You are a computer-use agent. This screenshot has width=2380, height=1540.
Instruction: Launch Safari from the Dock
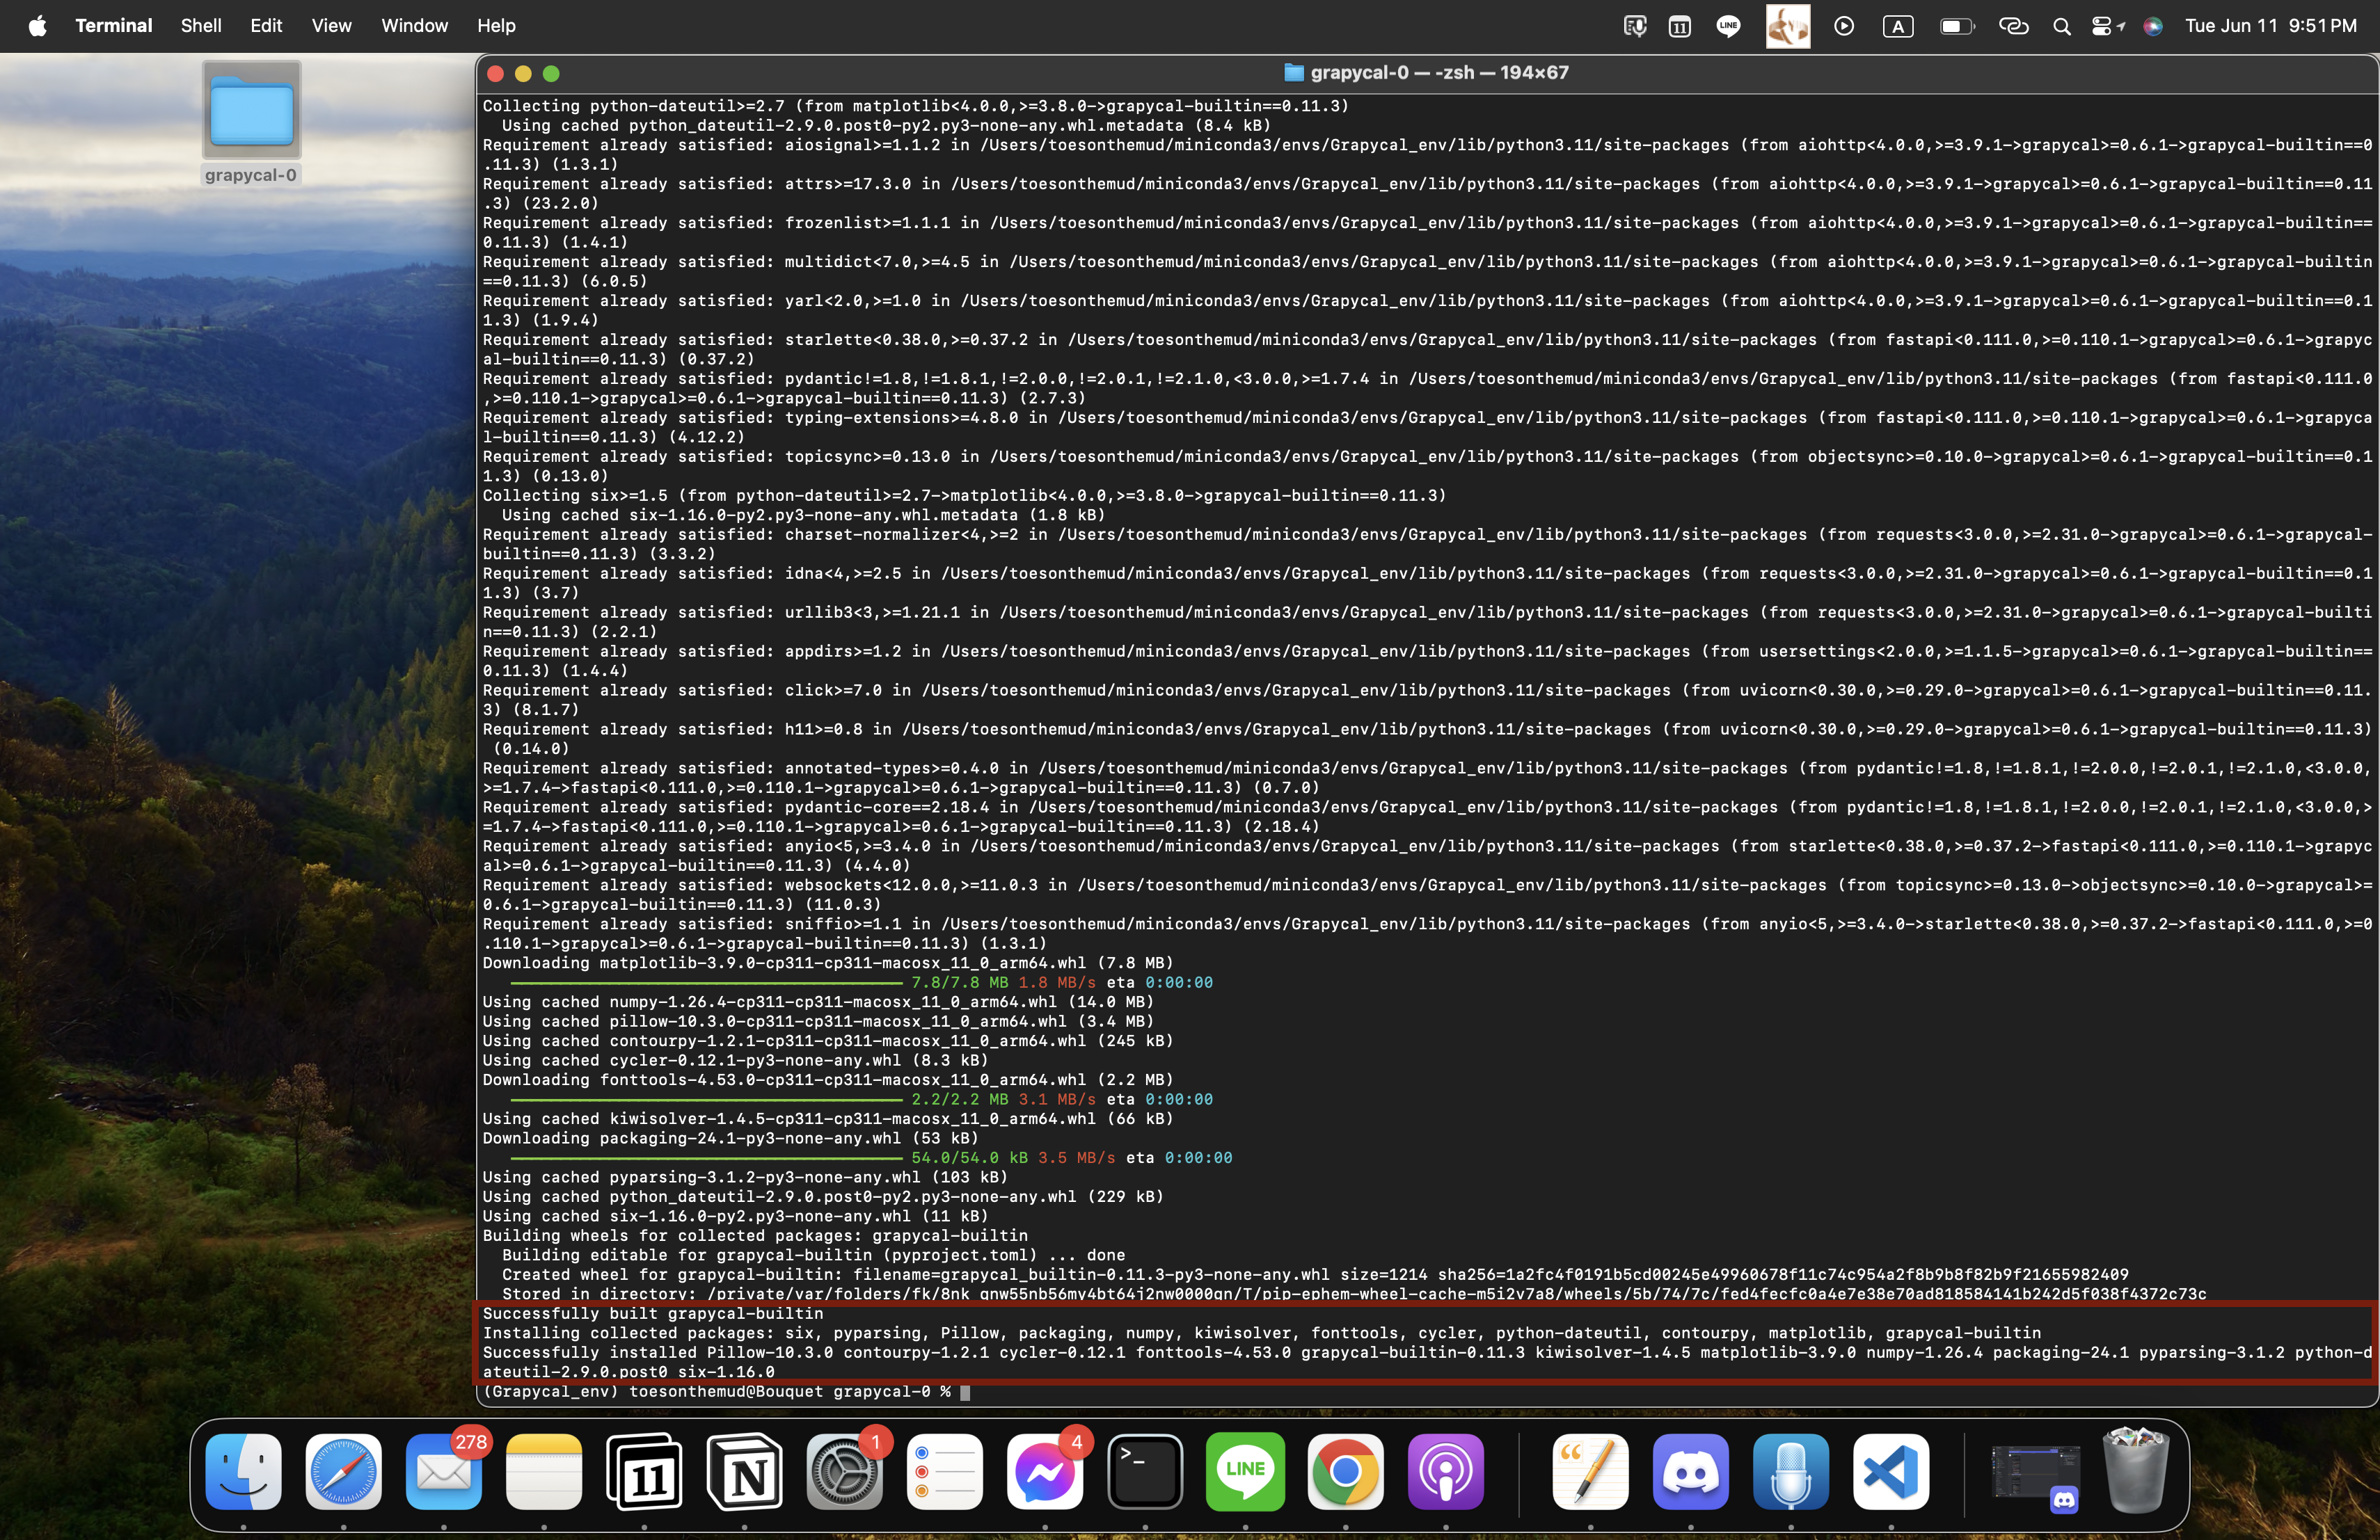343,1471
